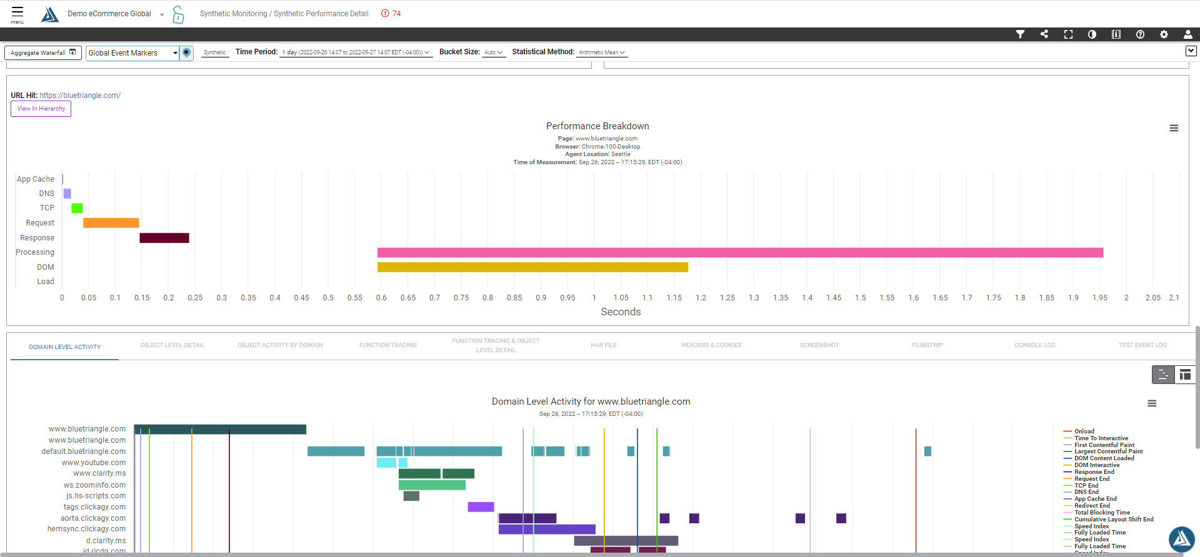
Task: Toggle the Time To Interactive legend marker
Action: coord(1096,438)
